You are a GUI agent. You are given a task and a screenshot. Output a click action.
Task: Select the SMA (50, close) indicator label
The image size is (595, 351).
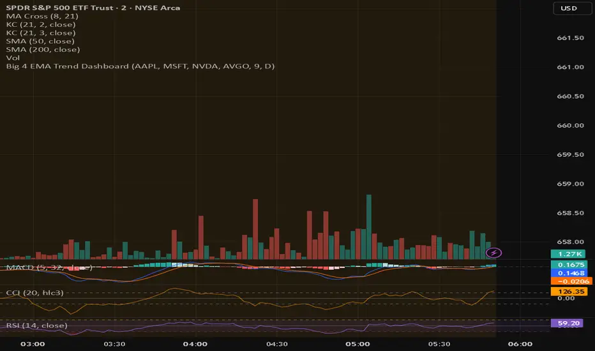(40, 41)
